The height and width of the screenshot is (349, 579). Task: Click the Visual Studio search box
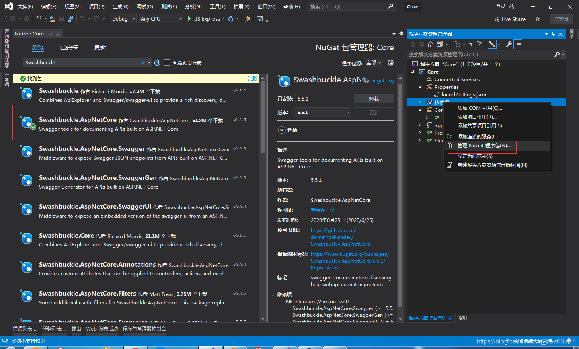click(352, 6)
